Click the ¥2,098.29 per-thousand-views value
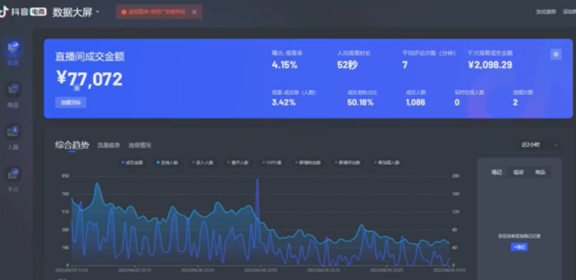The width and height of the screenshot is (576, 280). pyautogui.click(x=490, y=65)
